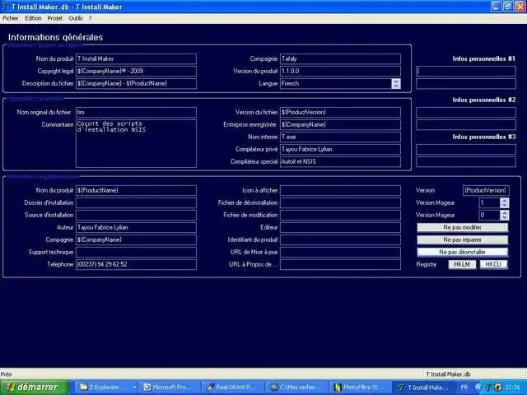Click the Entreprise enregistrée field
The height and width of the screenshot is (395, 527).
pos(340,124)
